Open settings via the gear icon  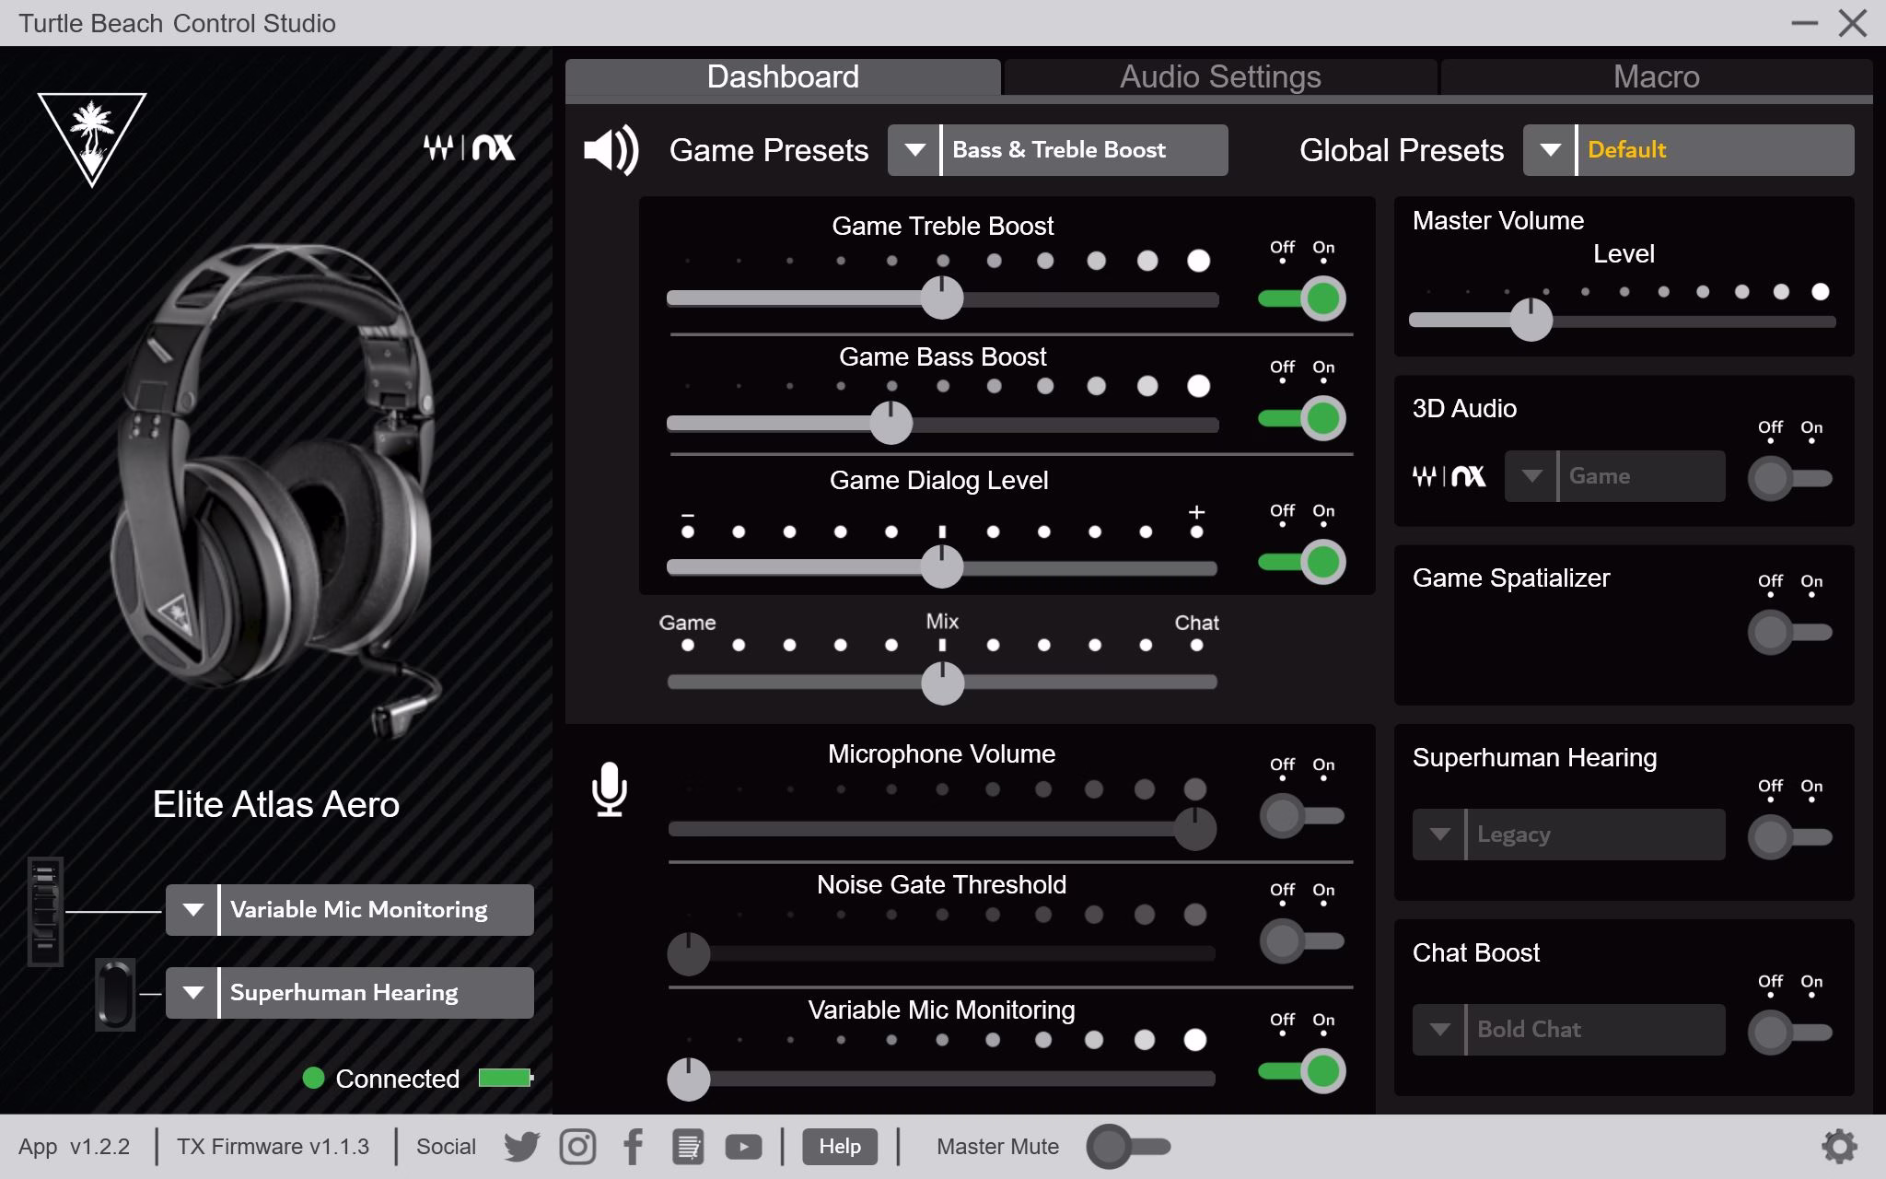coord(1839,1146)
